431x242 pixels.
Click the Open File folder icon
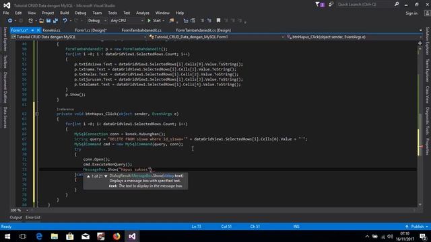click(x=41, y=21)
